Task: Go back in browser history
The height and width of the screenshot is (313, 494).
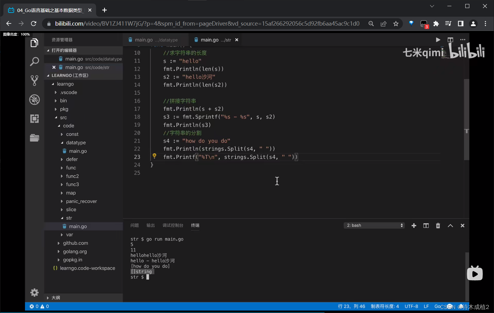Action: click(9, 23)
